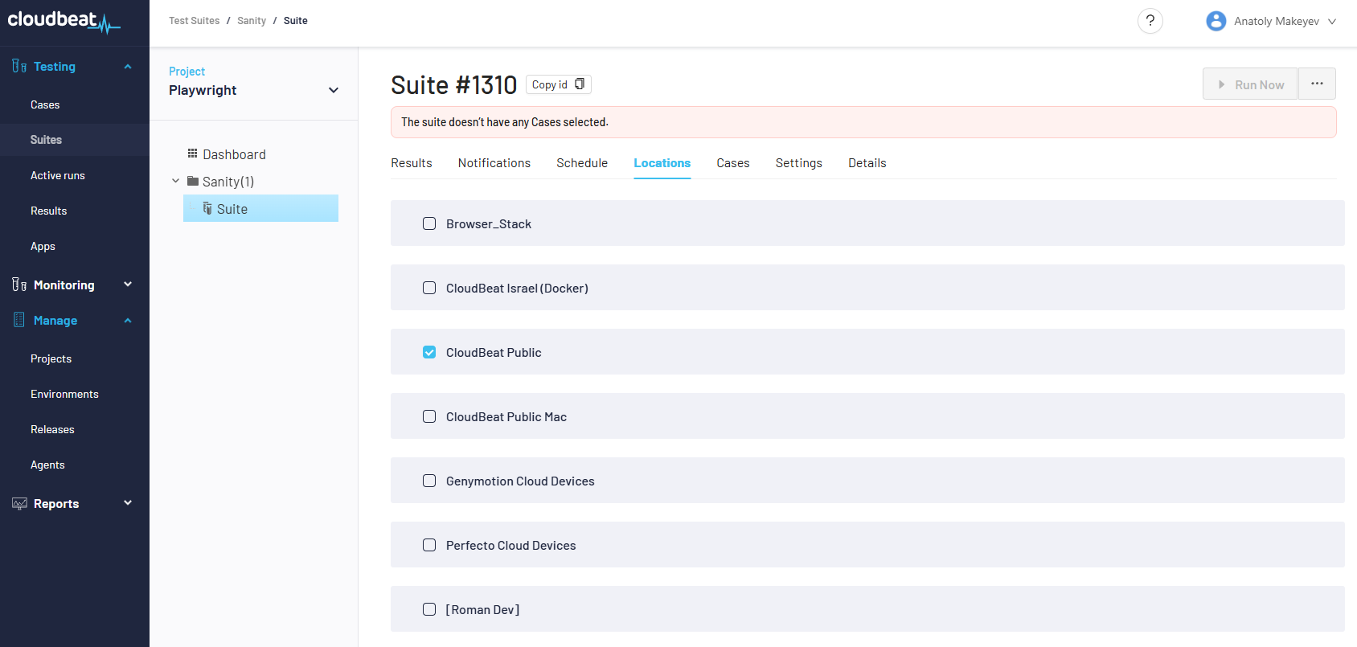Viewport: 1357px width, 647px height.
Task: Open the three-dots more options menu
Action: pyautogui.click(x=1317, y=84)
